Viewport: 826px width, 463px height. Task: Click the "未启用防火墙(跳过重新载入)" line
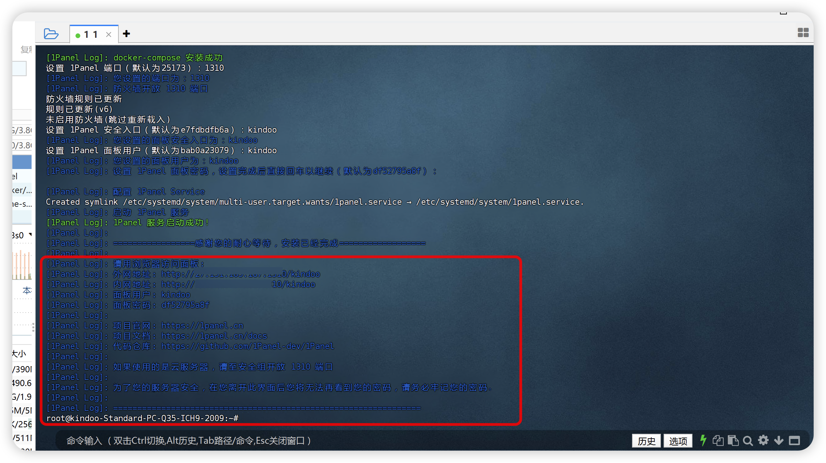(x=108, y=120)
